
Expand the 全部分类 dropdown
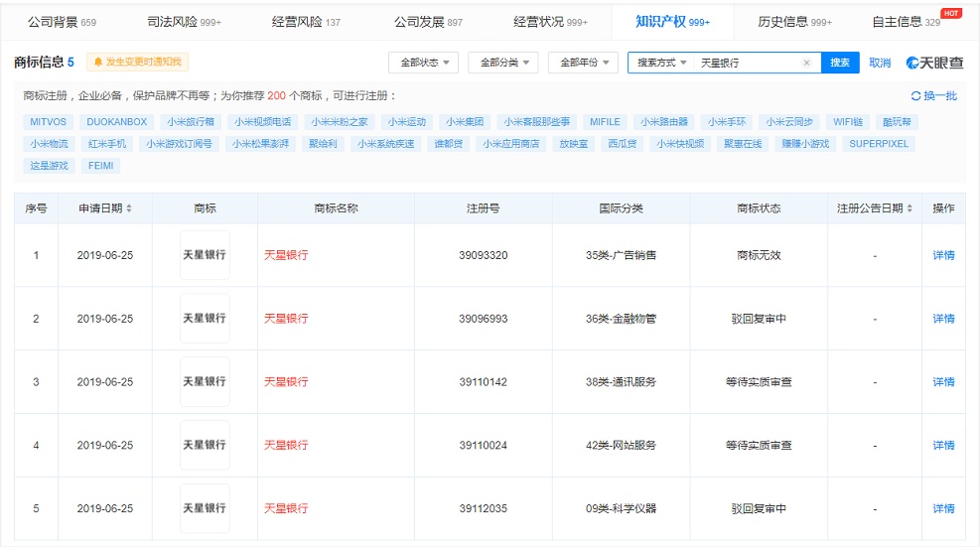(x=503, y=63)
